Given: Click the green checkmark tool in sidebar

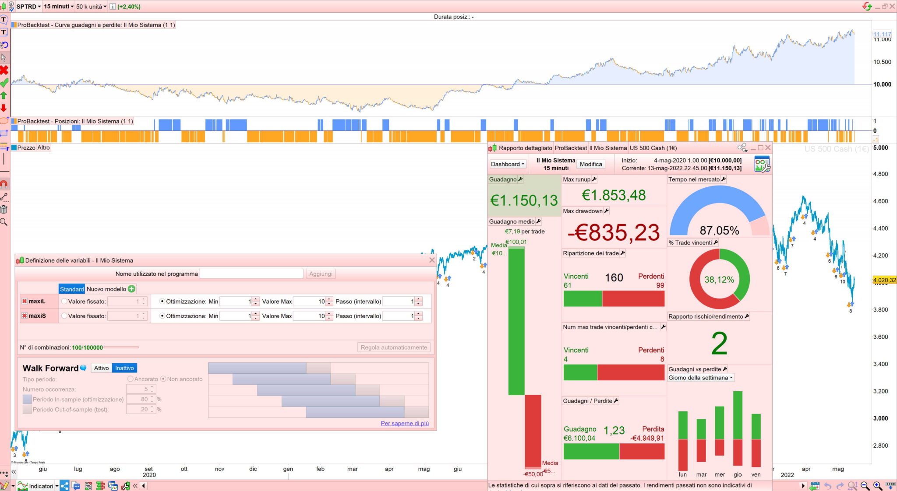Looking at the screenshot, I should coord(4,83).
